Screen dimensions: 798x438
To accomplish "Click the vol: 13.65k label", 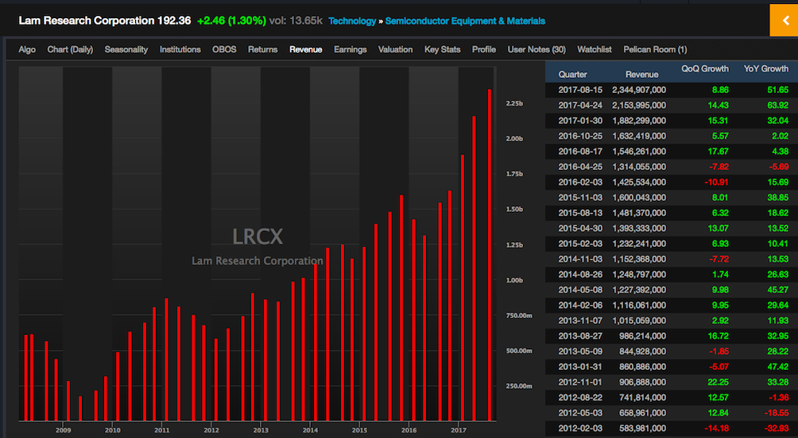I will click(x=296, y=21).
